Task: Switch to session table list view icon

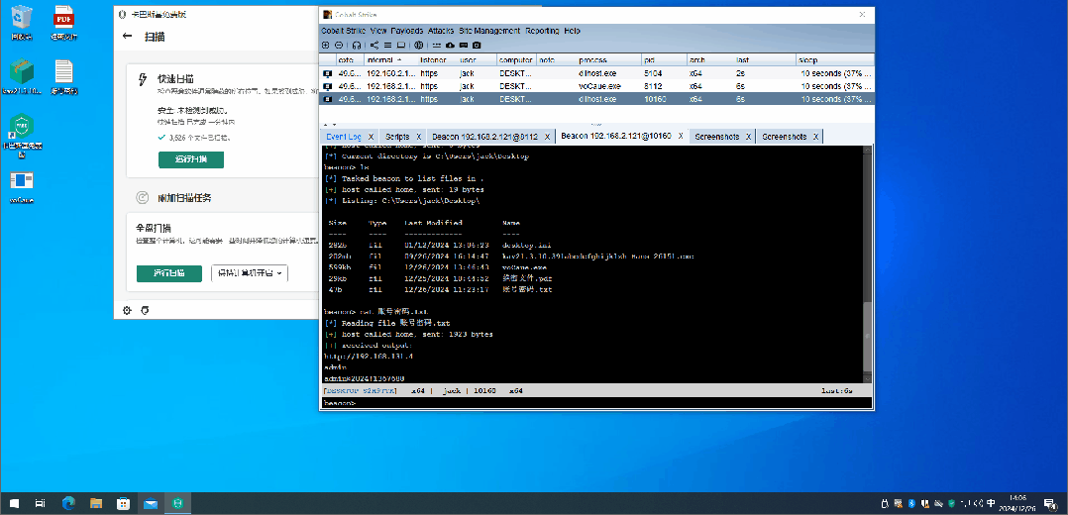Action: (x=387, y=45)
